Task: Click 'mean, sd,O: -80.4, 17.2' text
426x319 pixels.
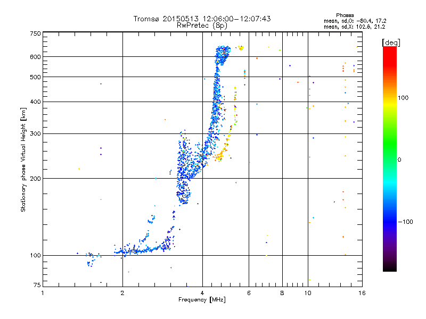Action: pos(355,21)
